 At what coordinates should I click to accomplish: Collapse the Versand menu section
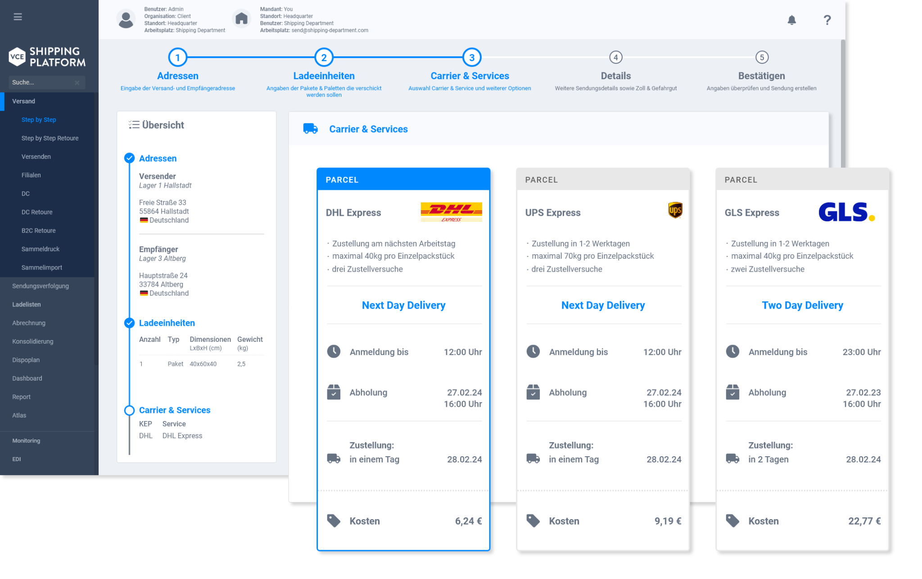click(24, 101)
